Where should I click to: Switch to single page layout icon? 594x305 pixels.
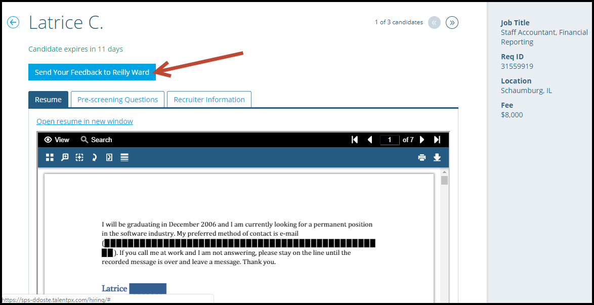tap(109, 157)
